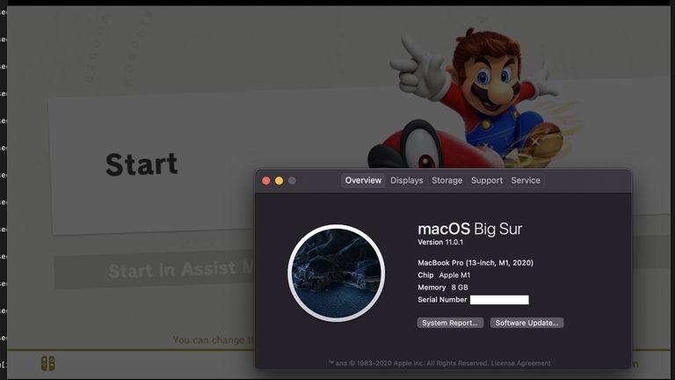Click the System Report button

(450, 323)
